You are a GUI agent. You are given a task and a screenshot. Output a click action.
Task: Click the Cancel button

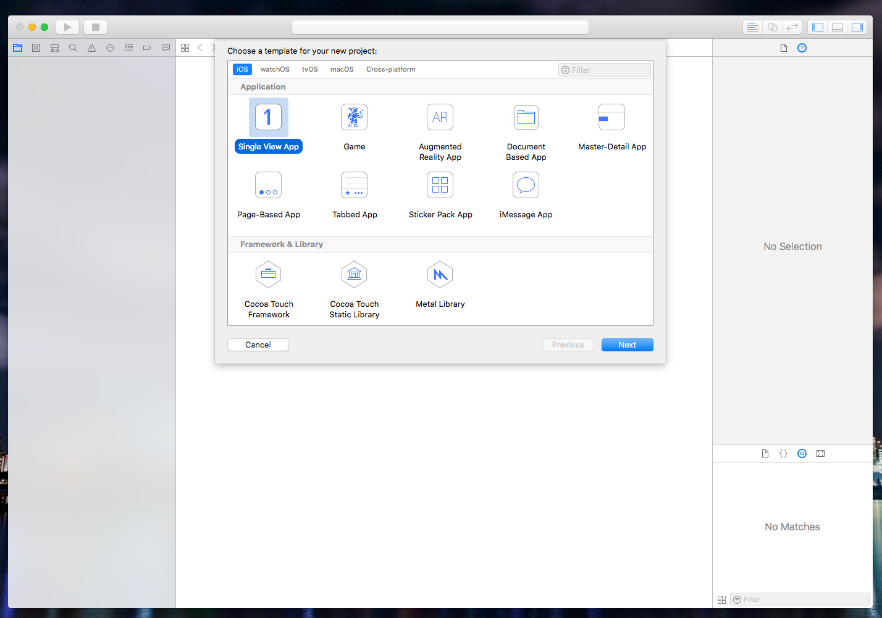click(x=258, y=344)
